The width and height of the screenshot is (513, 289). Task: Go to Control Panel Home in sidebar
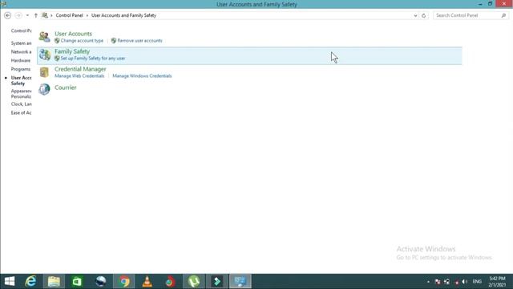[x=22, y=31]
